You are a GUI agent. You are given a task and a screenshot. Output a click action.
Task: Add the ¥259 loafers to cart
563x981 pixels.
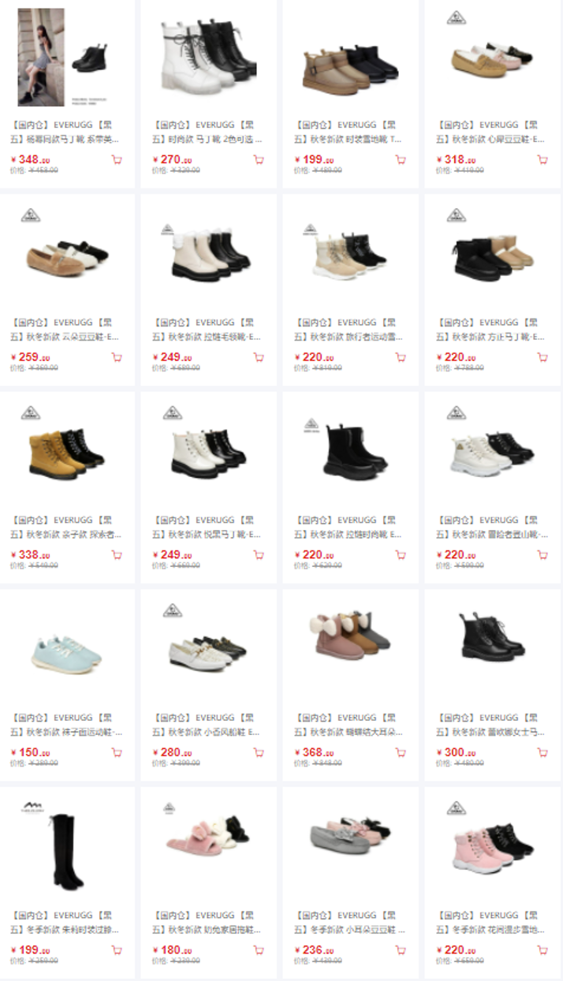(117, 357)
